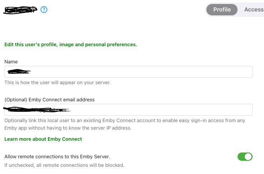Disable Allow remote connections toggle
The image size is (264, 174).
point(245,157)
